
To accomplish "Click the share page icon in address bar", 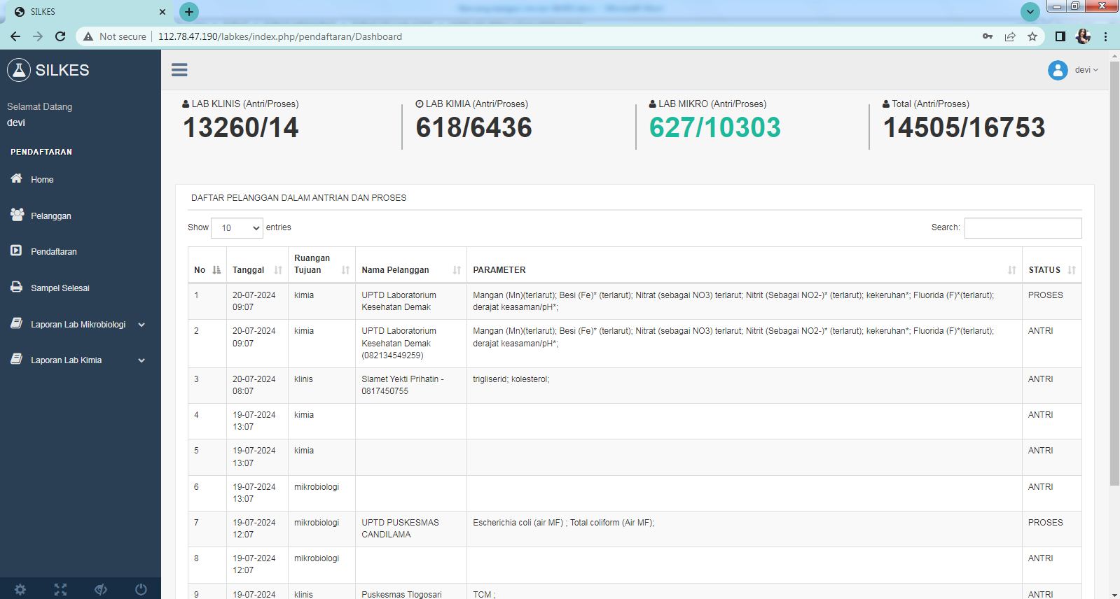I will point(1009,36).
